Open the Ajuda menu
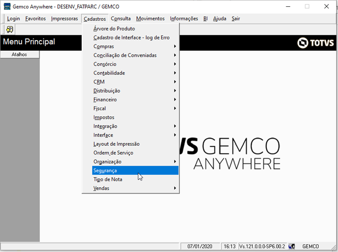338x252 pixels. pos(220,19)
